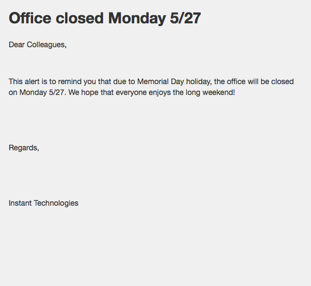Viewport: 311px width, 286px height.
Task: Click the word "closed" in the heading
Action: [80, 18]
